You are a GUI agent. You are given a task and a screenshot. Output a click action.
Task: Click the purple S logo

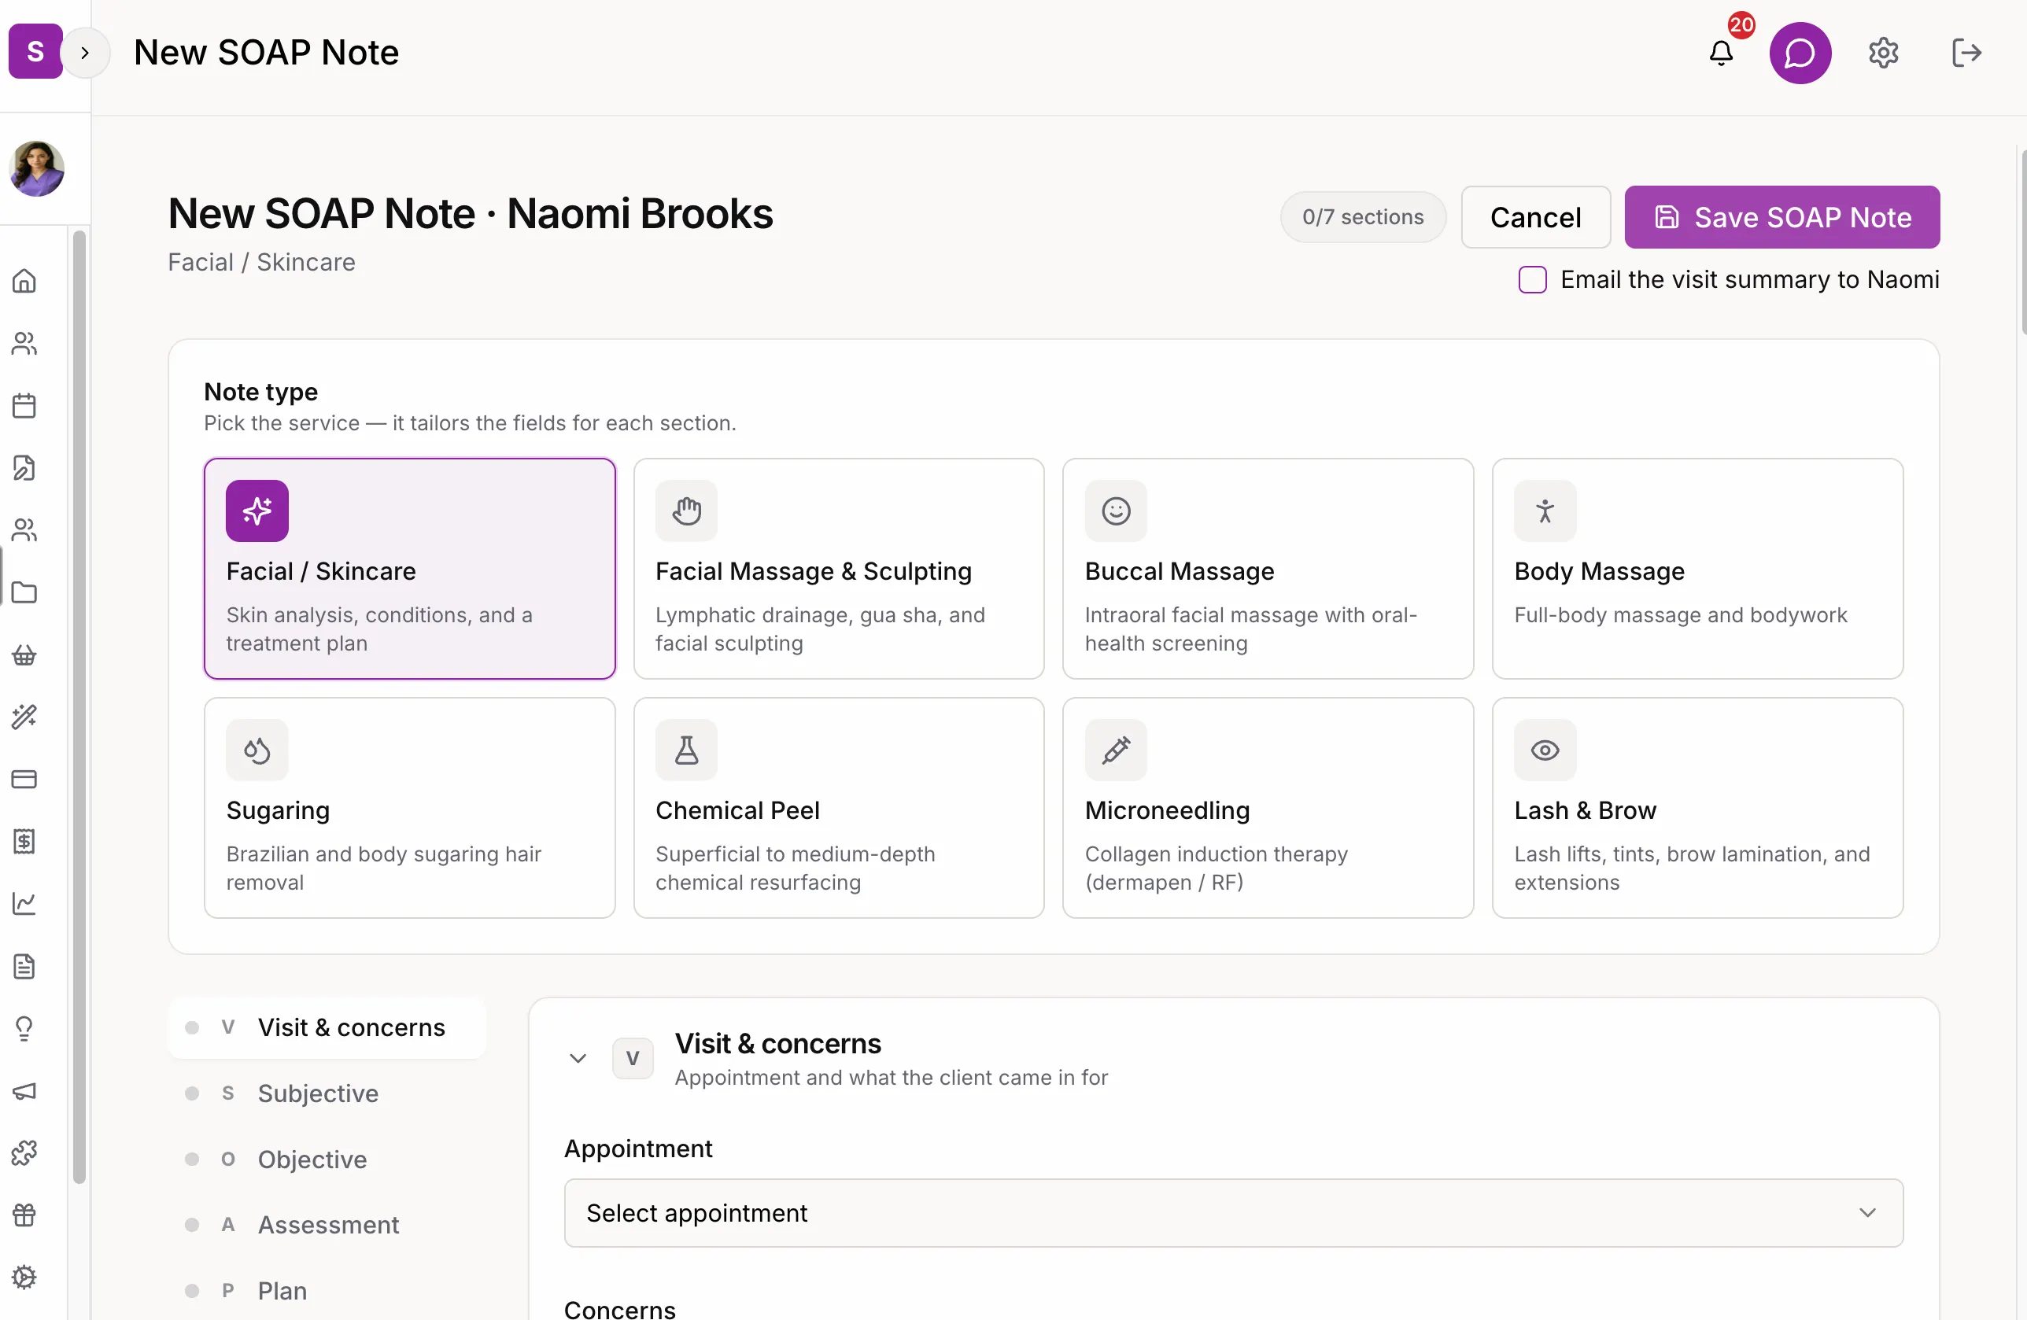click(35, 51)
